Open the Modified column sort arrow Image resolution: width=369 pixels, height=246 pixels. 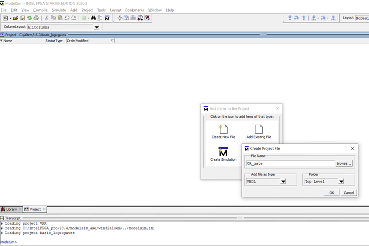(x=112, y=41)
